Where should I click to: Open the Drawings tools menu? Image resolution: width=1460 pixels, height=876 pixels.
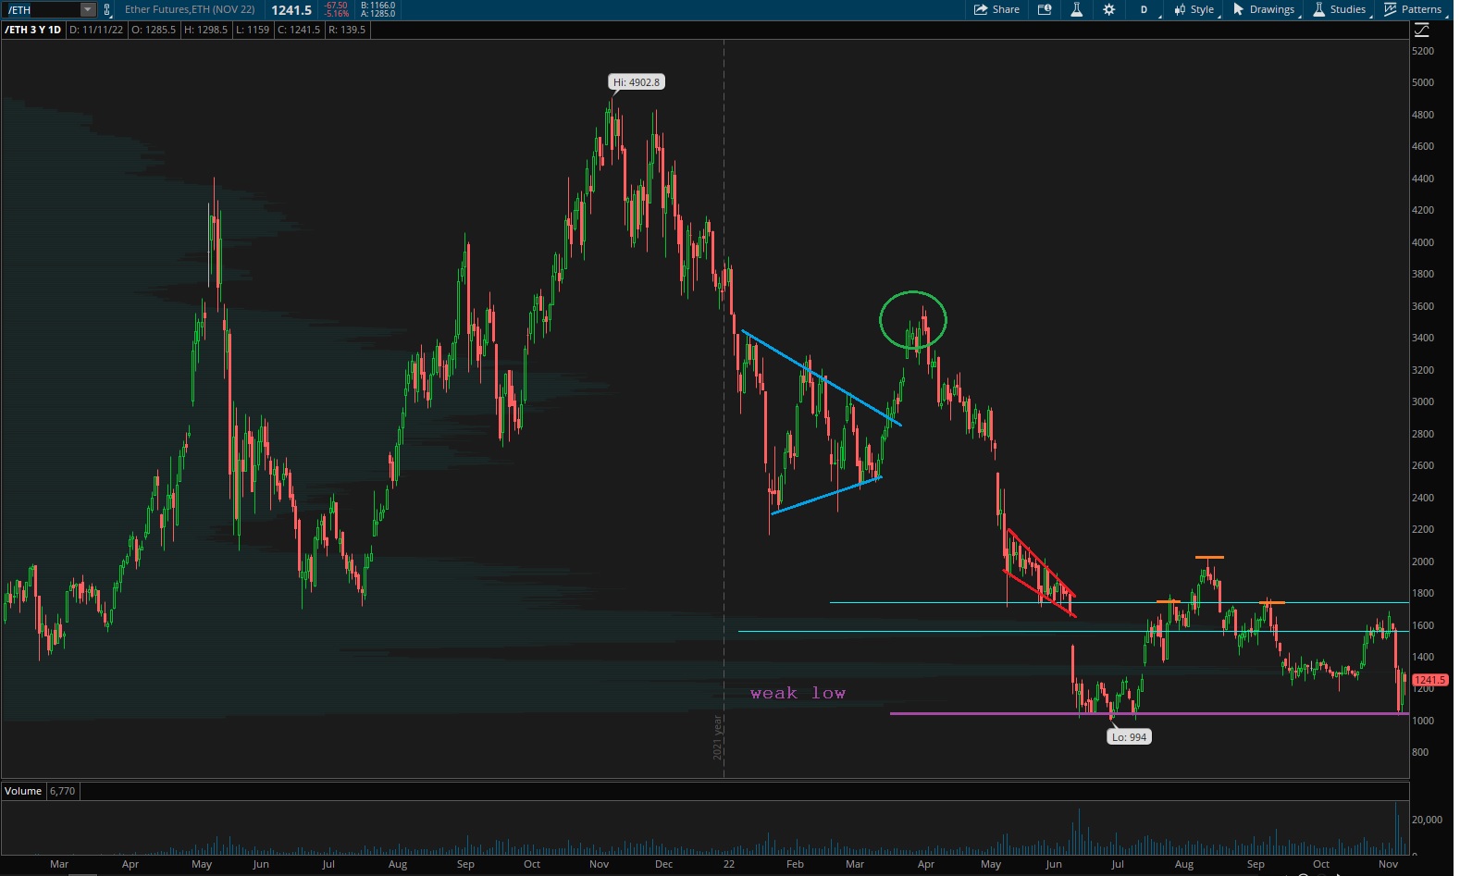coord(1265,9)
